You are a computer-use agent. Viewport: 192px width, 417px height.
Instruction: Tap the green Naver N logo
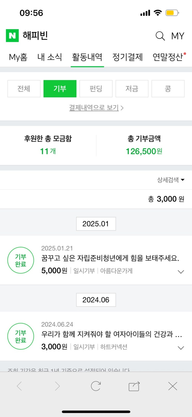click(x=12, y=36)
